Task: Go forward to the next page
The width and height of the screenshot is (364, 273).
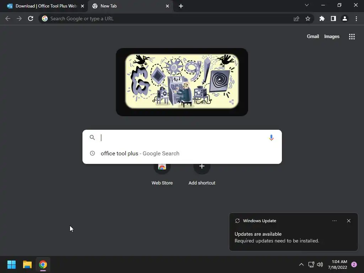Action: pyautogui.click(x=19, y=18)
